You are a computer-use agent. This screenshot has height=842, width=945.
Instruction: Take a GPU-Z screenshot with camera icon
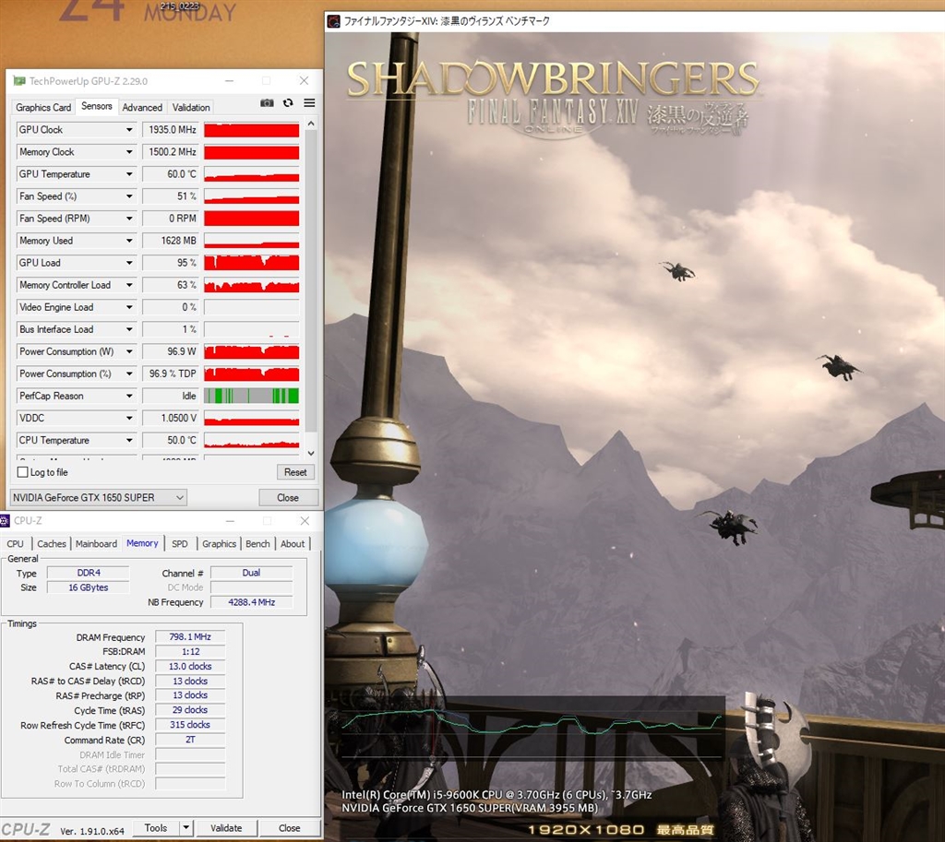tap(267, 103)
